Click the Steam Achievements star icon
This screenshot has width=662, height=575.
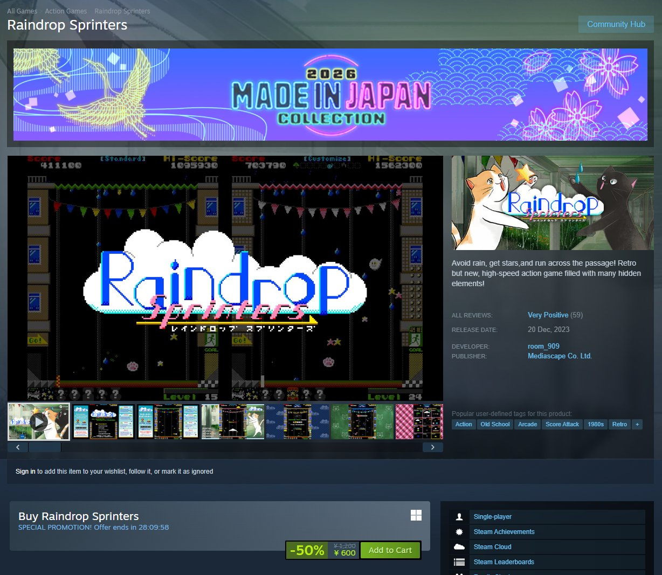click(x=459, y=532)
